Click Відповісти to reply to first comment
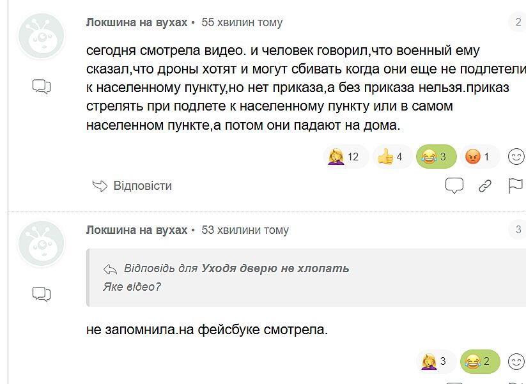This screenshot has width=526, height=384. pos(132,186)
